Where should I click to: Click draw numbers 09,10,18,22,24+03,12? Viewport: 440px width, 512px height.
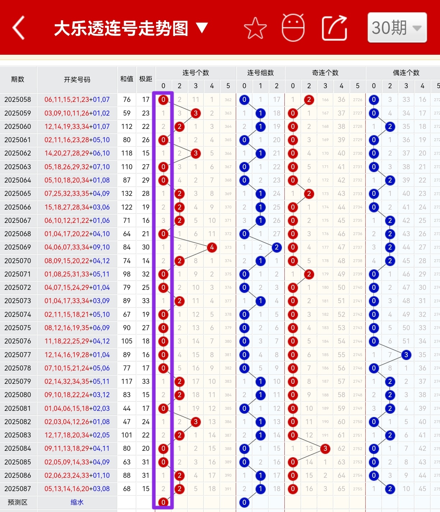point(77,395)
